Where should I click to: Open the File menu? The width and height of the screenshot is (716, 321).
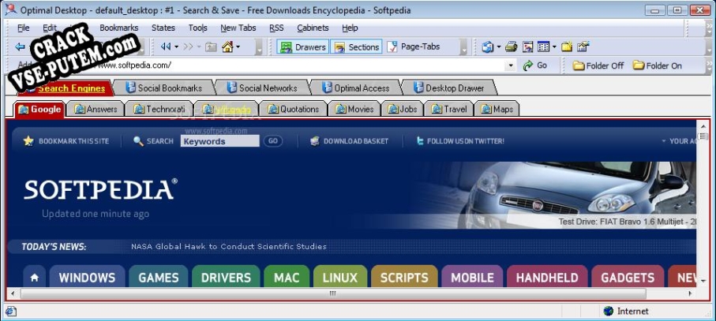coord(24,28)
